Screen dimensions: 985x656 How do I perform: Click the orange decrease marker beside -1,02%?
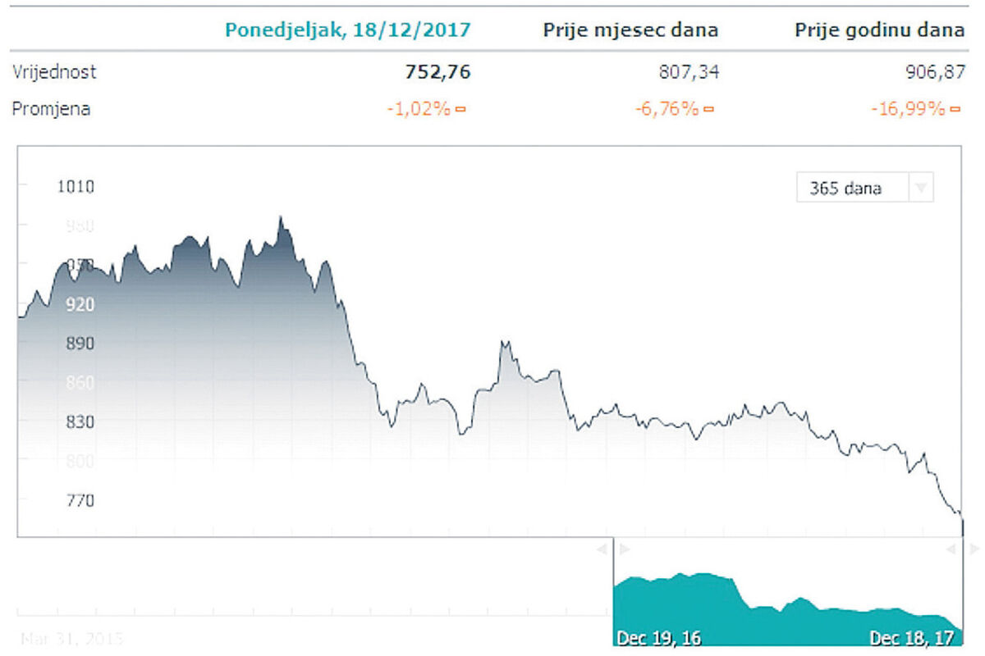click(x=460, y=109)
